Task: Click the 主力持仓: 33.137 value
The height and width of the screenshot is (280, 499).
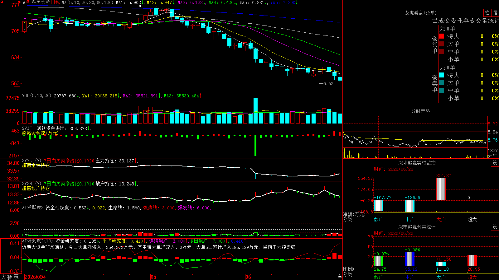Action: coord(115,161)
